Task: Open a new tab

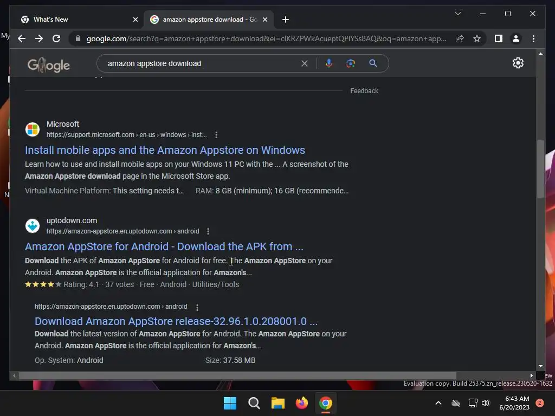Action: pyautogui.click(x=286, y=19)
